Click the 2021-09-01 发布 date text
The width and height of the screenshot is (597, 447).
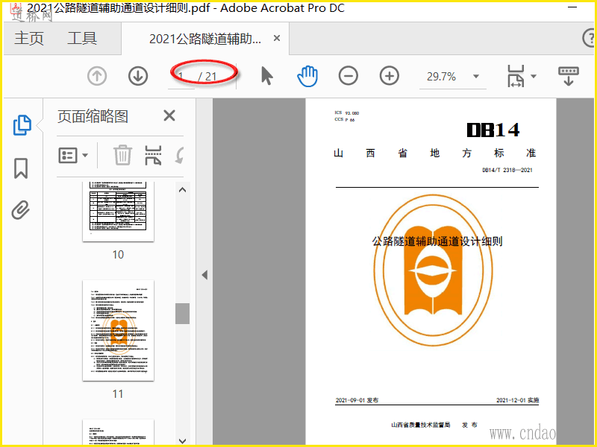click(357, 400)
